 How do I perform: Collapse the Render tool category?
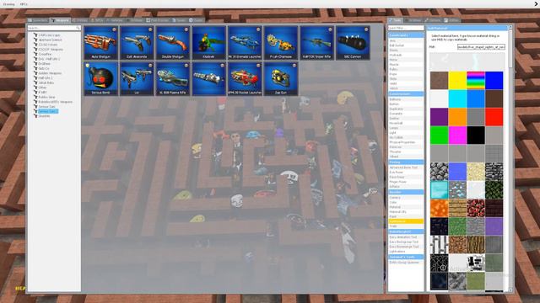click(406, 193)
